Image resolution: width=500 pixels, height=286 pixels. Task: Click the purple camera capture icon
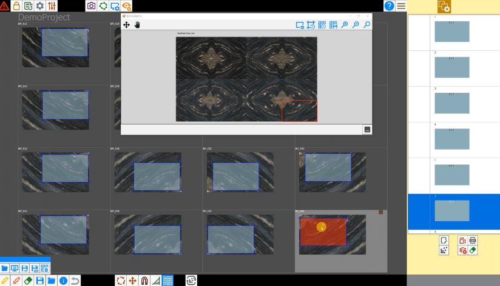pyautogui.click(x=91, y=5)
